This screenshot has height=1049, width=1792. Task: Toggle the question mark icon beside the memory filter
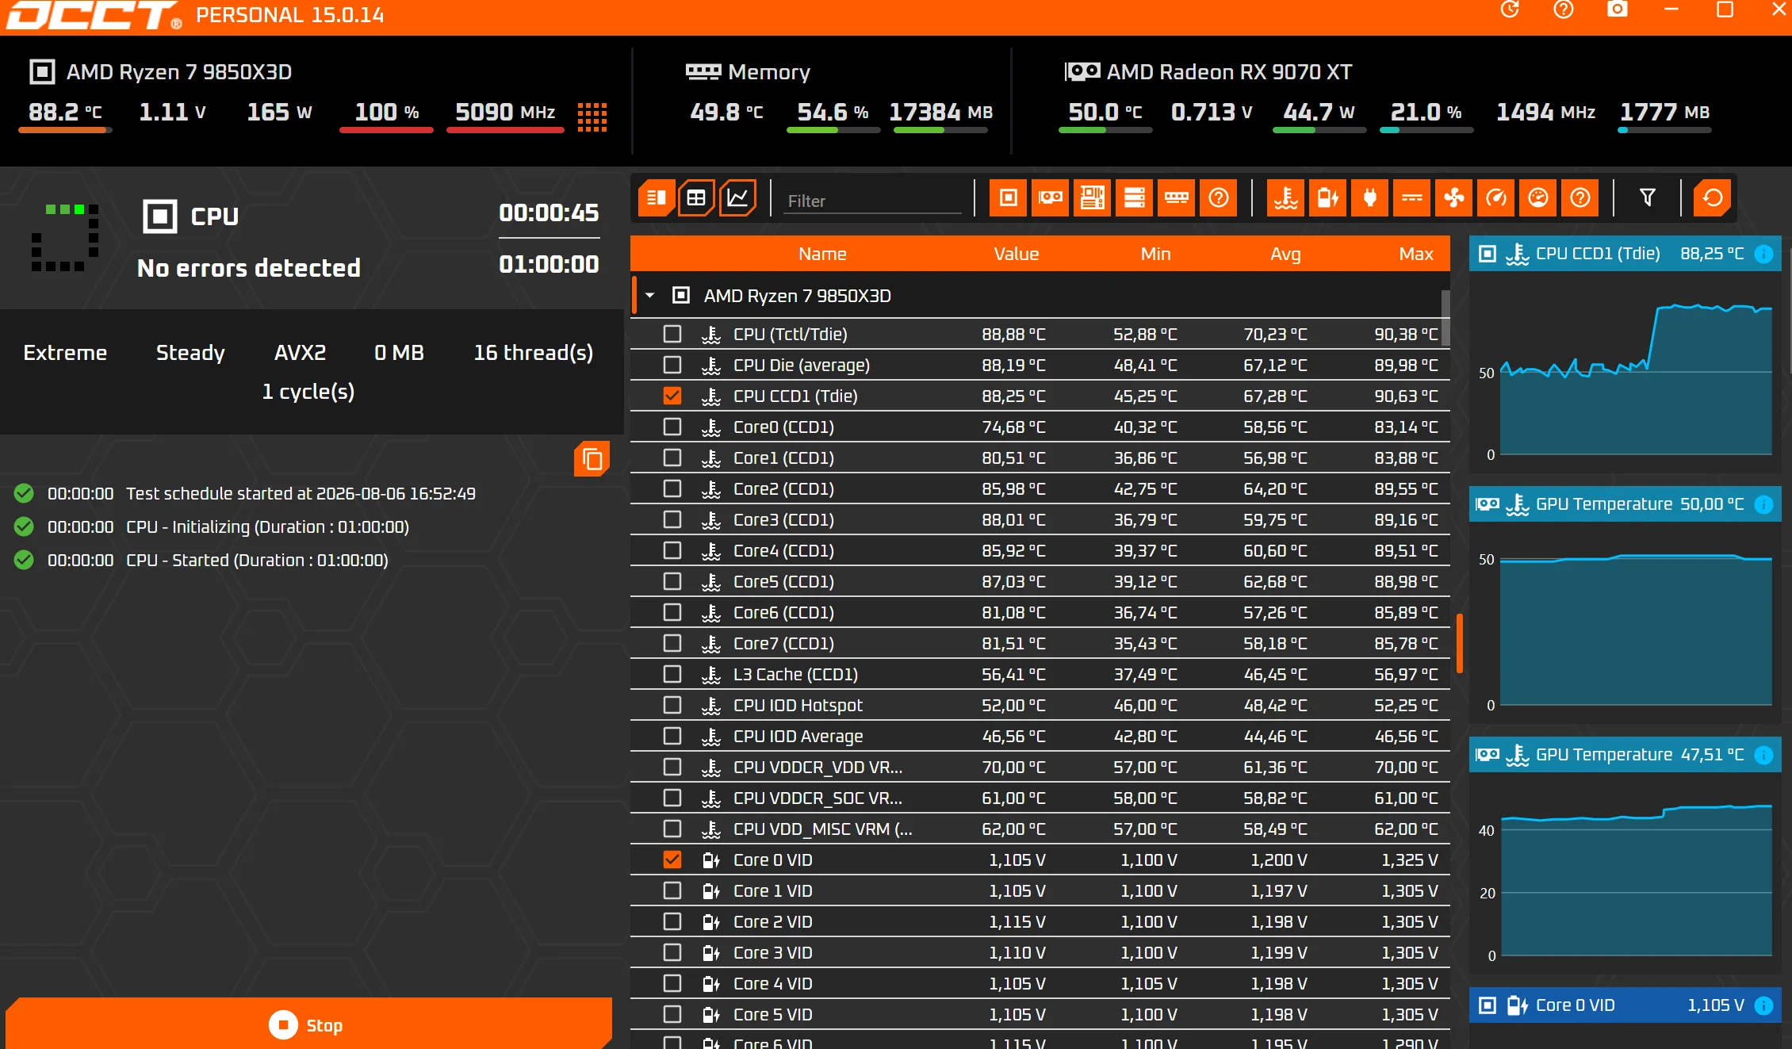[1219, 198]
